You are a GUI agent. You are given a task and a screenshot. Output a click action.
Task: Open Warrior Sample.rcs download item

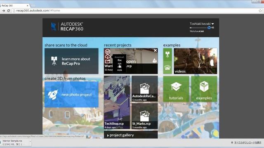pos(14,143)
